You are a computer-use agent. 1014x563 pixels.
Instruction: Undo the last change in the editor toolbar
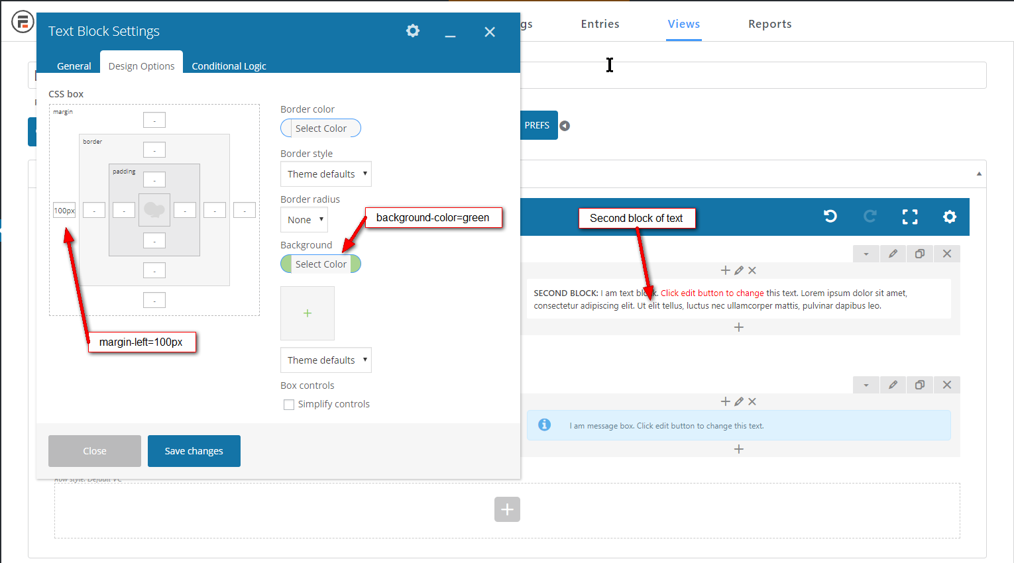coord(830,217)
